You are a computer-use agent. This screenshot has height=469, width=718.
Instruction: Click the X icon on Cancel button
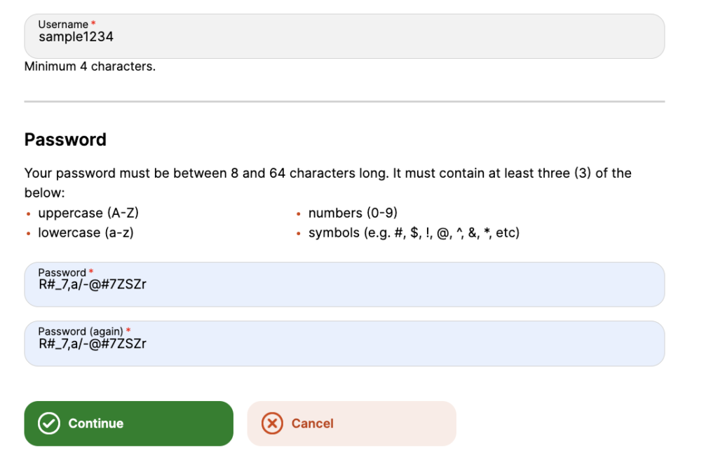click(272, 423)
